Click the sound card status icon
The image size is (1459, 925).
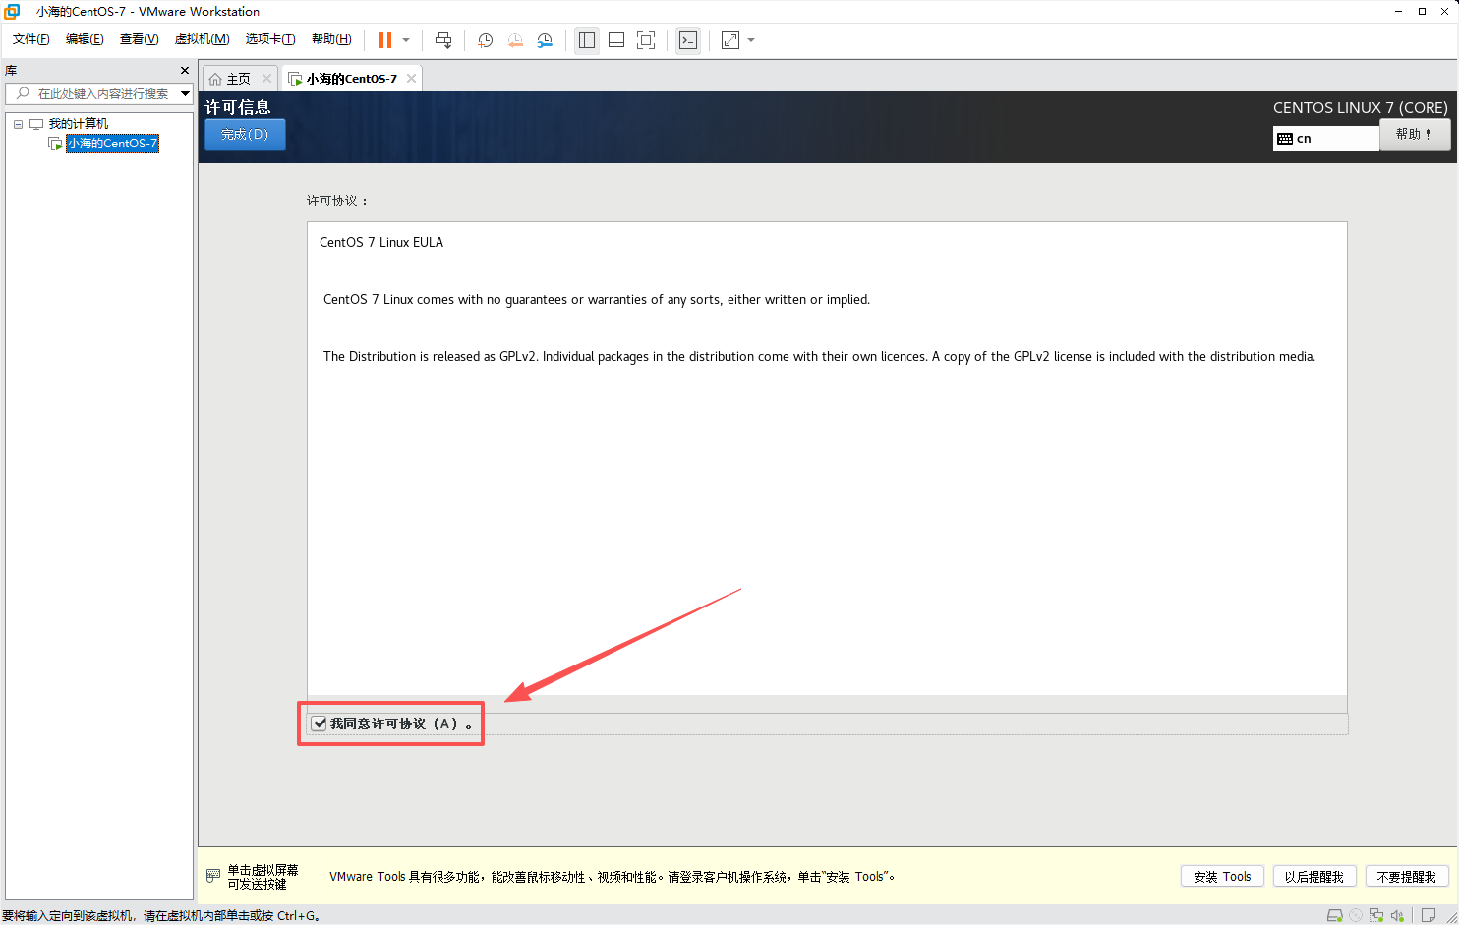1397,915
